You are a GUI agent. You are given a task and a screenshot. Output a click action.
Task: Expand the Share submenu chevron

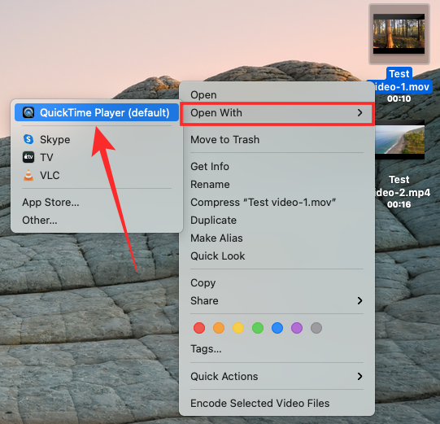(x=360, y=301)
